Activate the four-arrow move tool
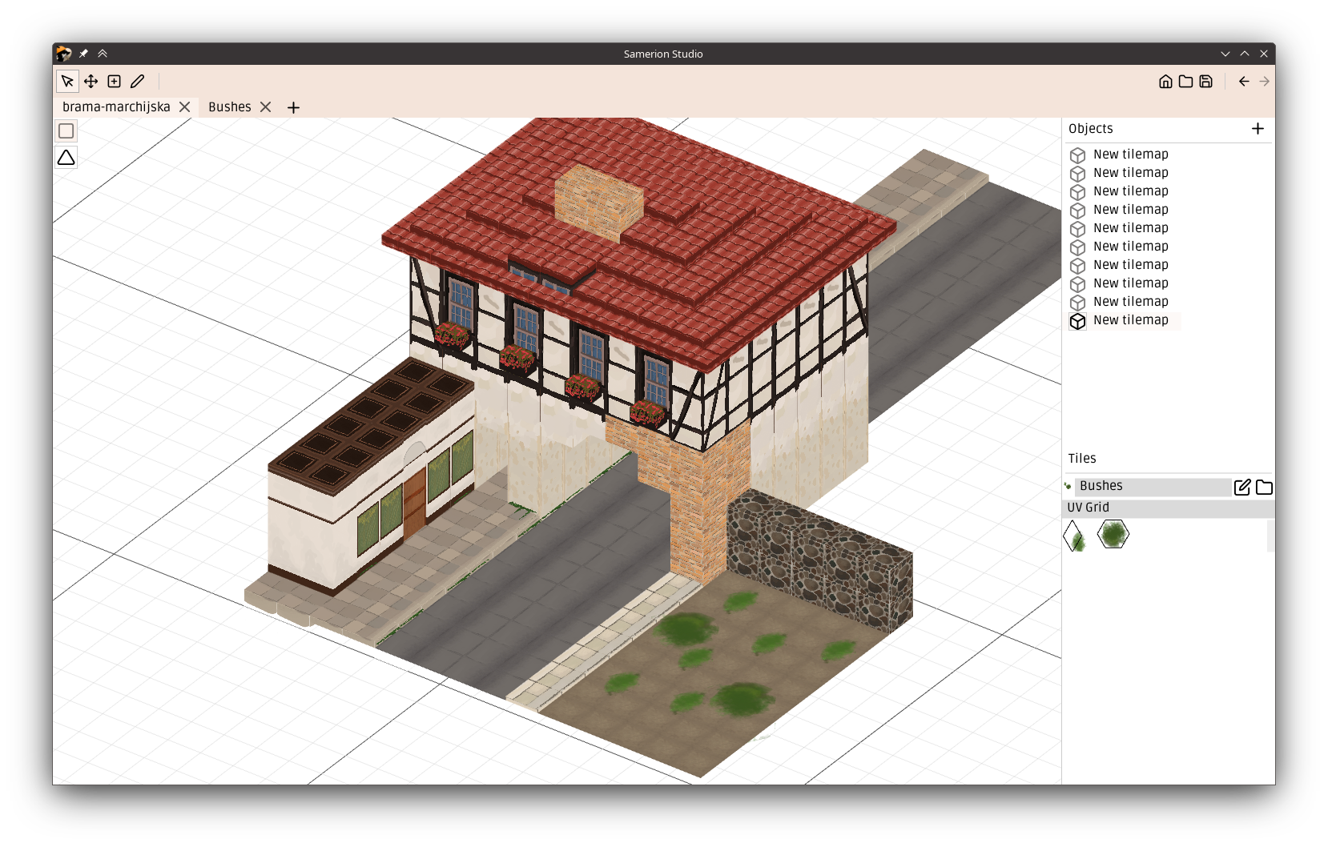 point(91,82)
